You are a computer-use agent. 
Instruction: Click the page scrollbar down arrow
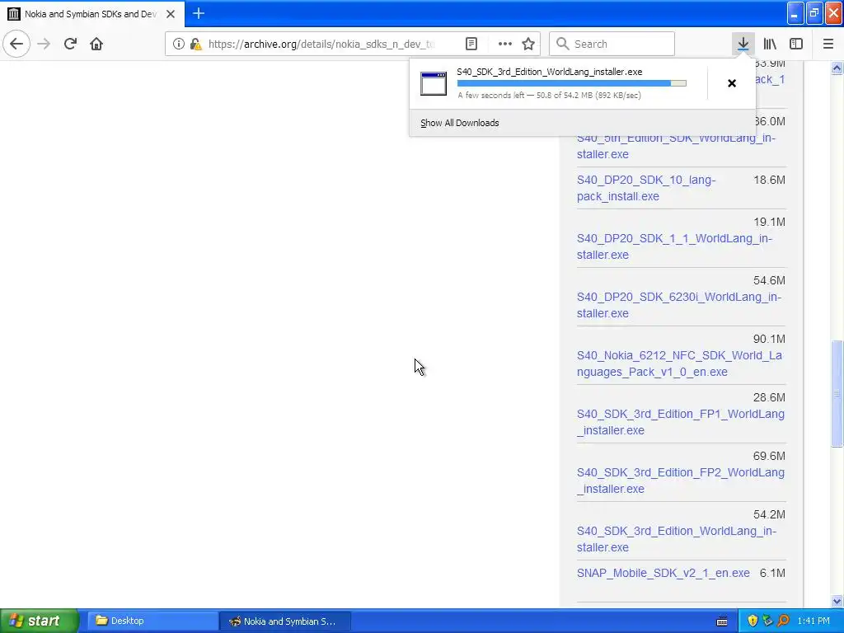point(837,601)
